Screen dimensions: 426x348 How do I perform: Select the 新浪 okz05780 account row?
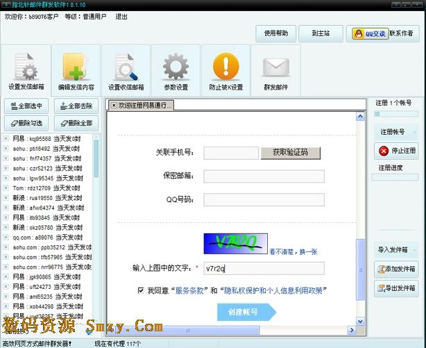click(x=48, y=227)
